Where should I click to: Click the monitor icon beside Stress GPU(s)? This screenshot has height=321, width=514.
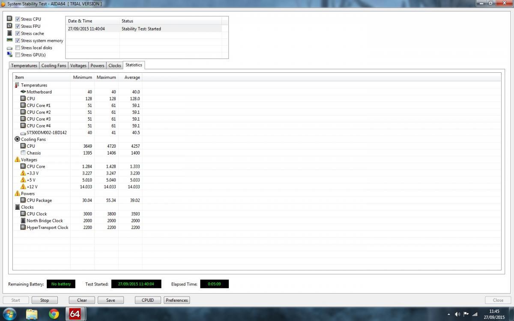(9, 54)
